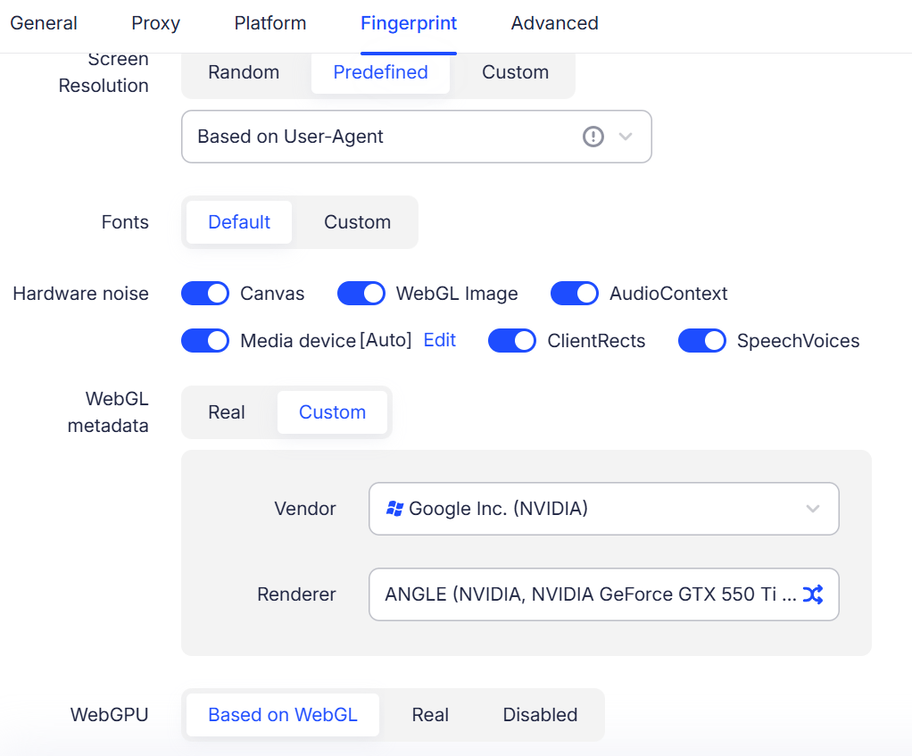Go to the Platform tab
This screenshot has height=756, width=912.
(269, 23)
